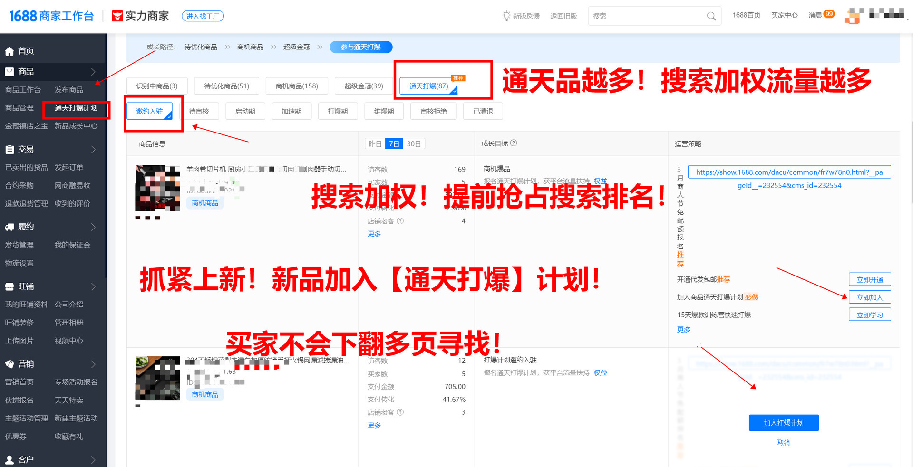The image size is (913, 467).
Task: Select the 昨日 time range toggle
Action: point(375,144)
